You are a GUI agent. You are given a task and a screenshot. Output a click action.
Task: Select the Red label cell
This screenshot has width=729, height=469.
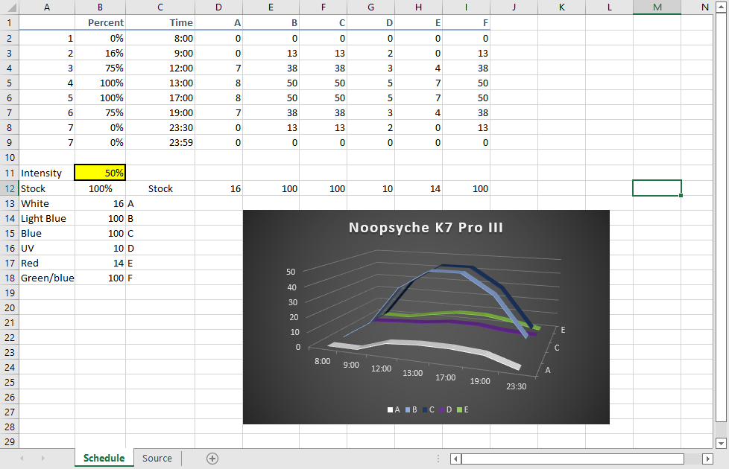[x=47, y=263]
